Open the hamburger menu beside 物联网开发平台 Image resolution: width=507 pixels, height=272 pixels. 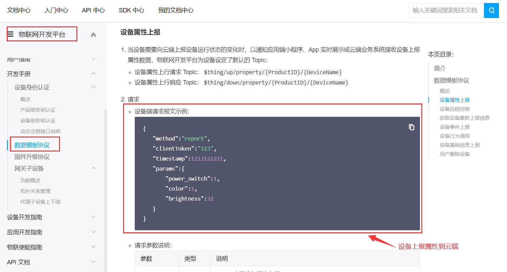tap(11, 34)
